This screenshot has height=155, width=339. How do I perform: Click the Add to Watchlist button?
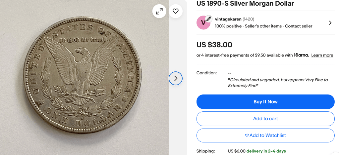pyautogui.click(x=265, y=136)
